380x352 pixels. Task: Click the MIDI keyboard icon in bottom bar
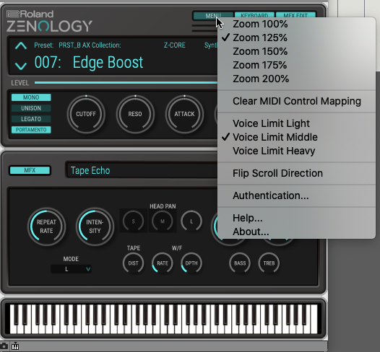click(15, 346)
